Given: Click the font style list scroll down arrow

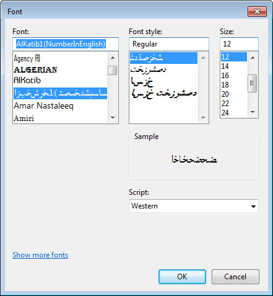Looking at the screenshot, I should [x=203, y=117].
